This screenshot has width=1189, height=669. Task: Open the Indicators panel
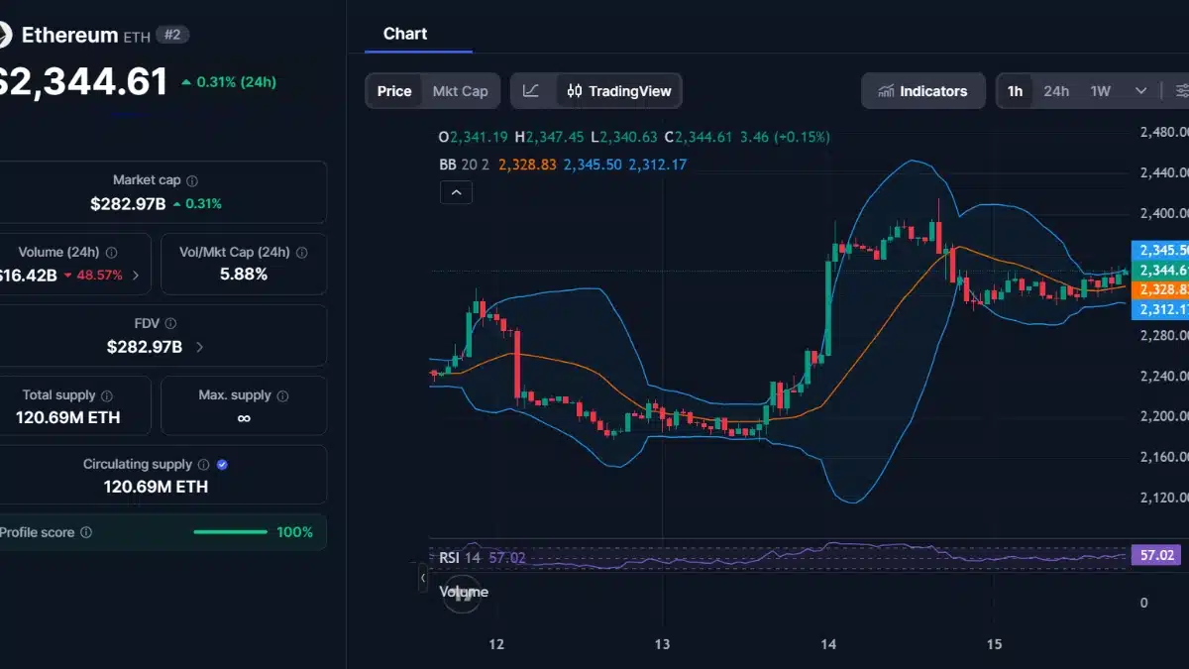[922, 90]
